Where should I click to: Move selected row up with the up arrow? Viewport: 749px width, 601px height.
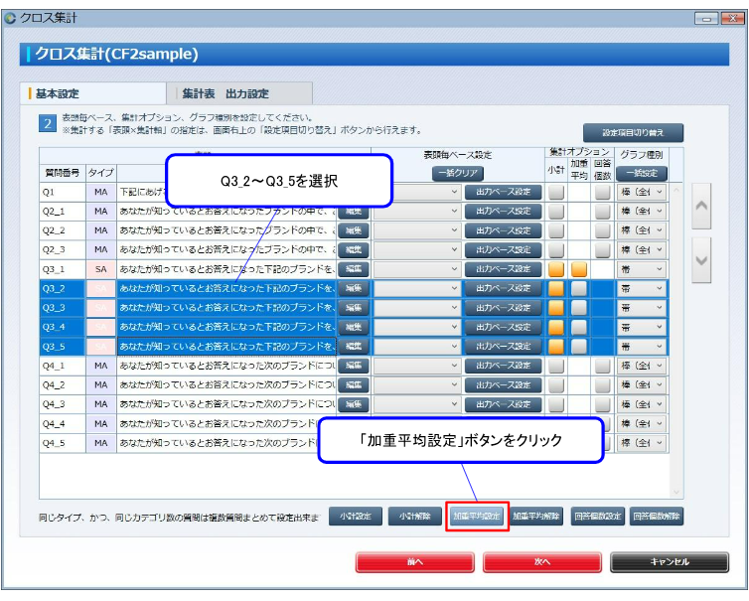tap(701, 206)
